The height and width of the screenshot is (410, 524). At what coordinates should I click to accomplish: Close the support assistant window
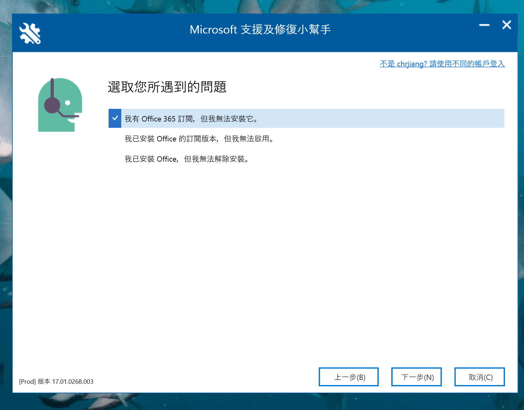click(x=507, y=25)
